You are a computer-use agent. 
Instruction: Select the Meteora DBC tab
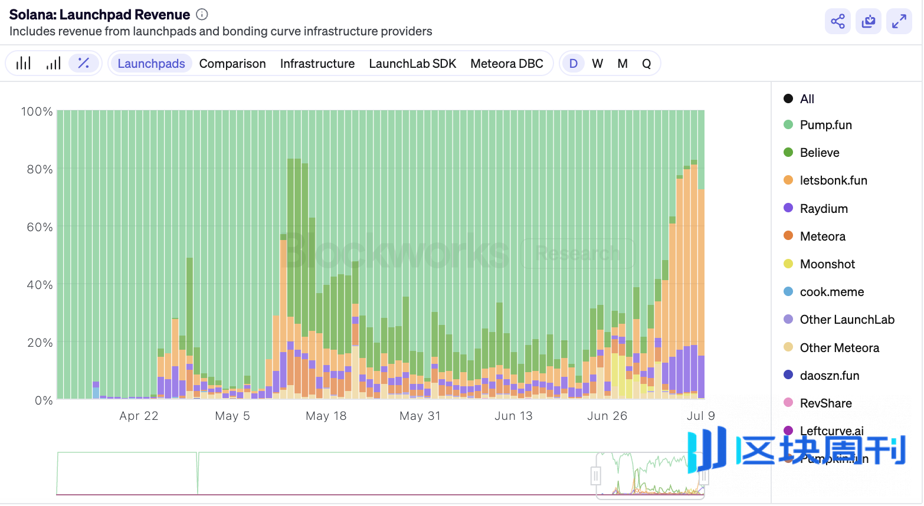click(x=507, y=63)
